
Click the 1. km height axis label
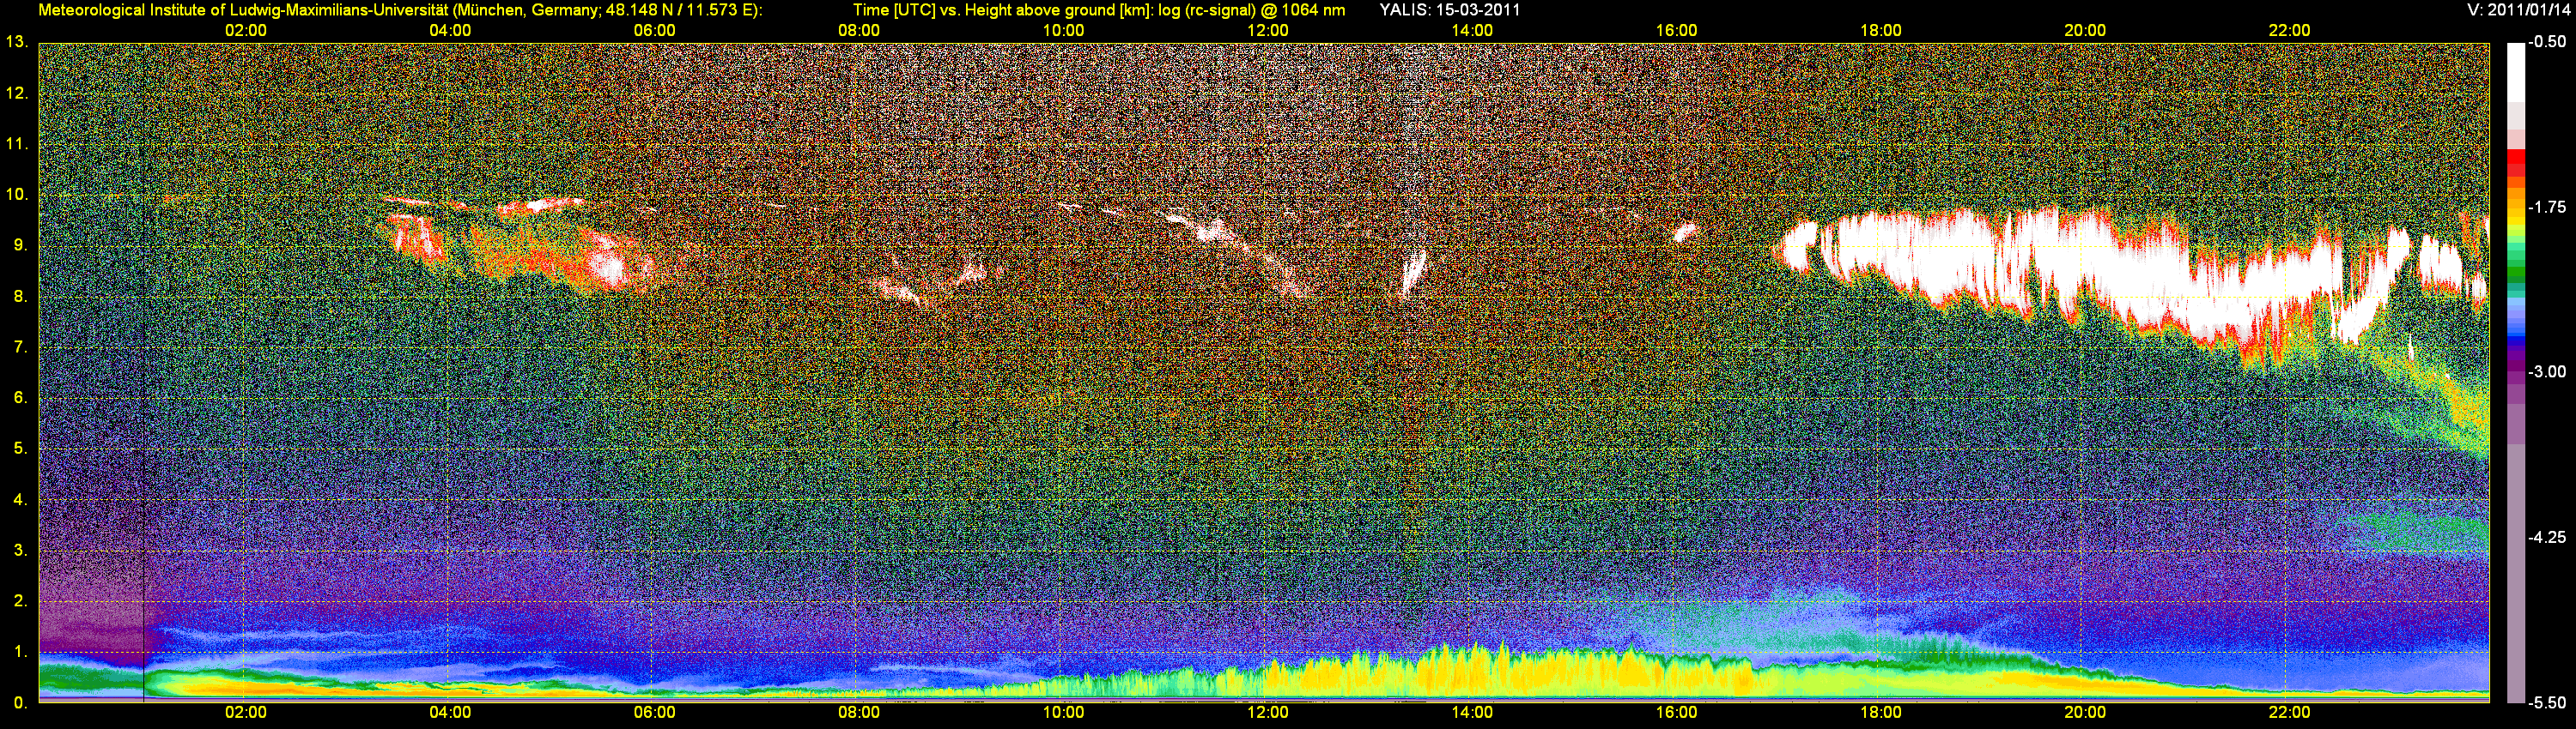tap(20, 652)
